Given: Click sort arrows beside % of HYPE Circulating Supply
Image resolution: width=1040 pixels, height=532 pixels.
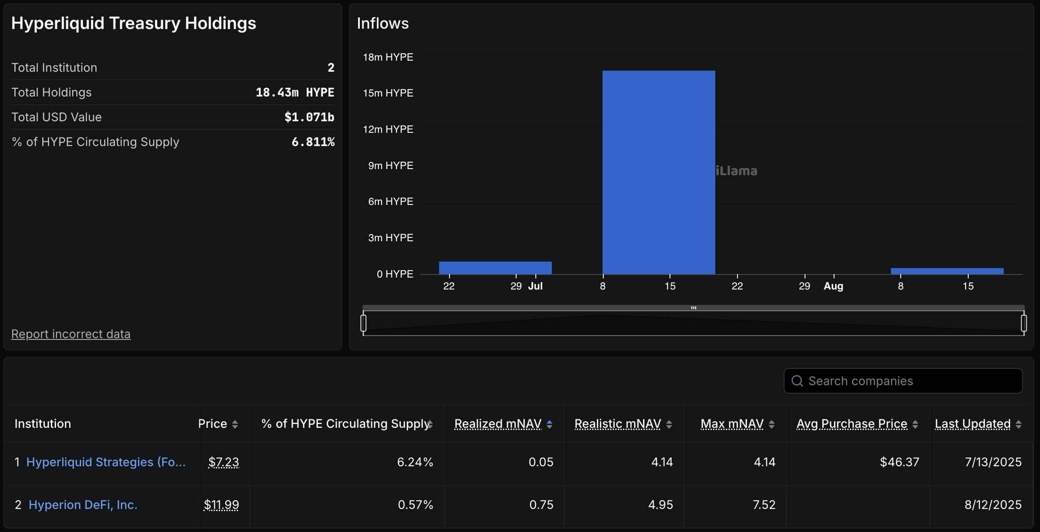Looking at the screenshot, I should click(x=430, y=424).
